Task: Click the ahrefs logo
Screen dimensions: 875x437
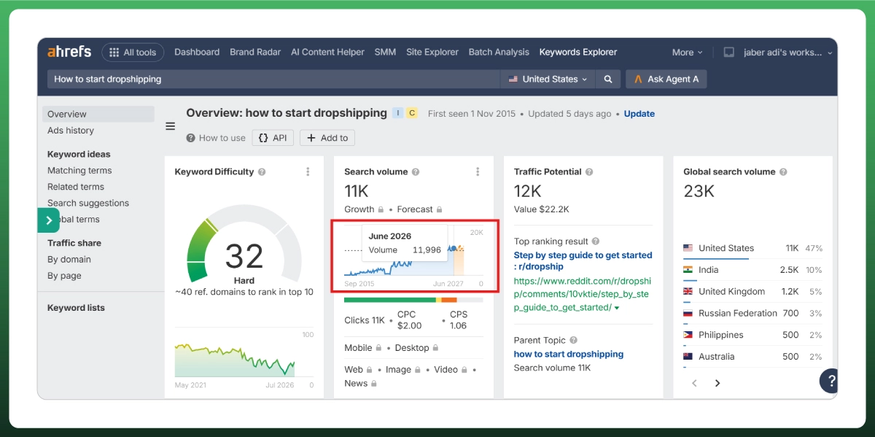Action: tap(69, 52)
